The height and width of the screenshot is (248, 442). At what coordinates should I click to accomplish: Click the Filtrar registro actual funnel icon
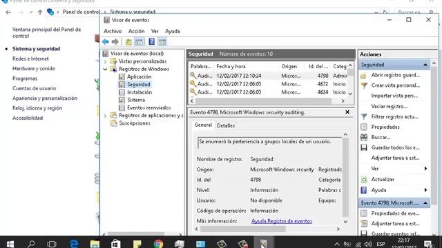364,116
